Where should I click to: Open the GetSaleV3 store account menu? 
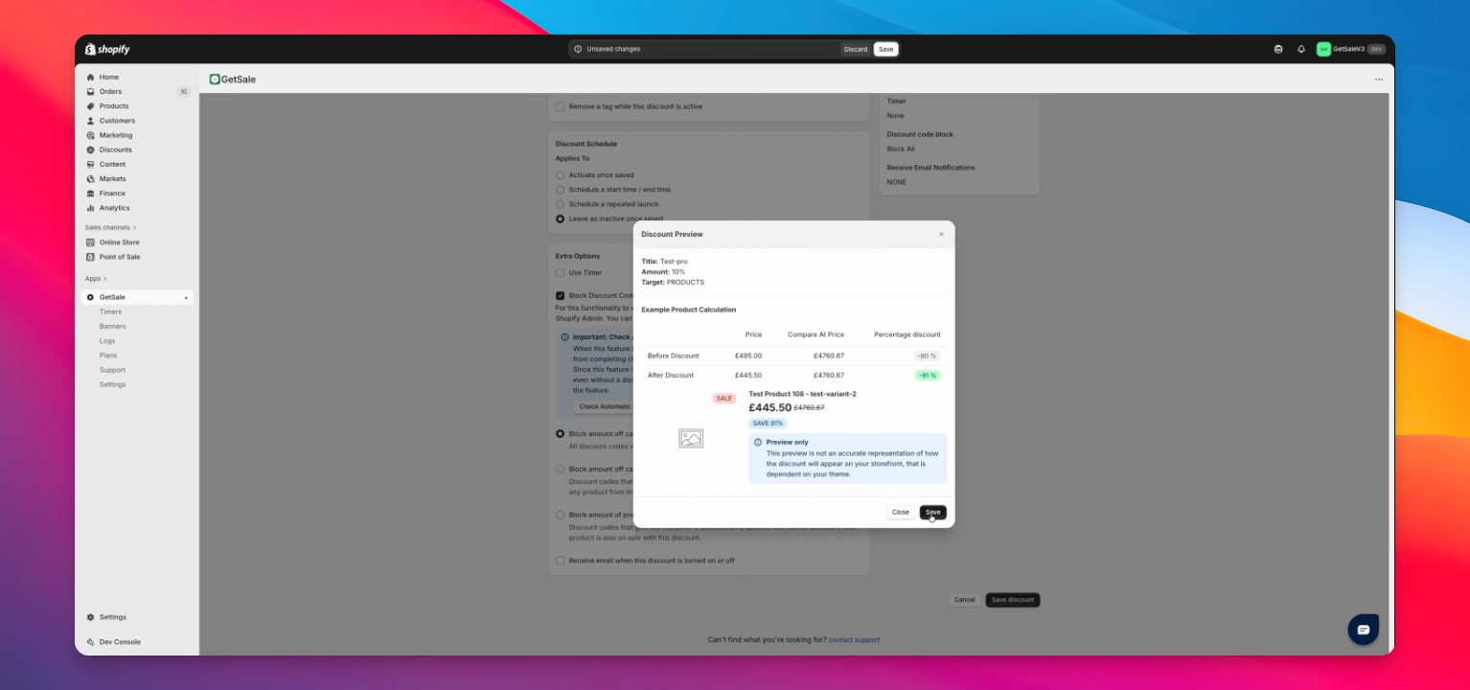coord(1351,49)
